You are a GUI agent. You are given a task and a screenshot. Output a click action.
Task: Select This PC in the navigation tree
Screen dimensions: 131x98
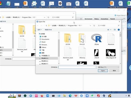(42, 34)
